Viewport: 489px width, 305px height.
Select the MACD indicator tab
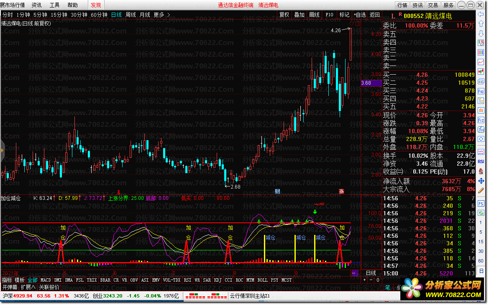point(46,280)
